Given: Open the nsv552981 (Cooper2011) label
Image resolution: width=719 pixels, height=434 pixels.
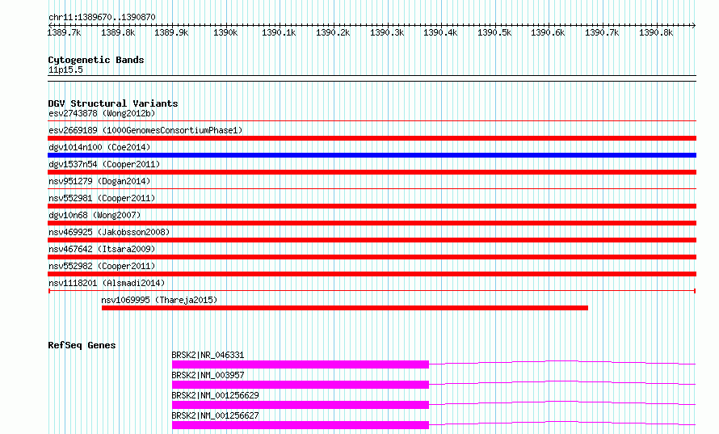Looking at the screenshot, I should coord(102,198).
